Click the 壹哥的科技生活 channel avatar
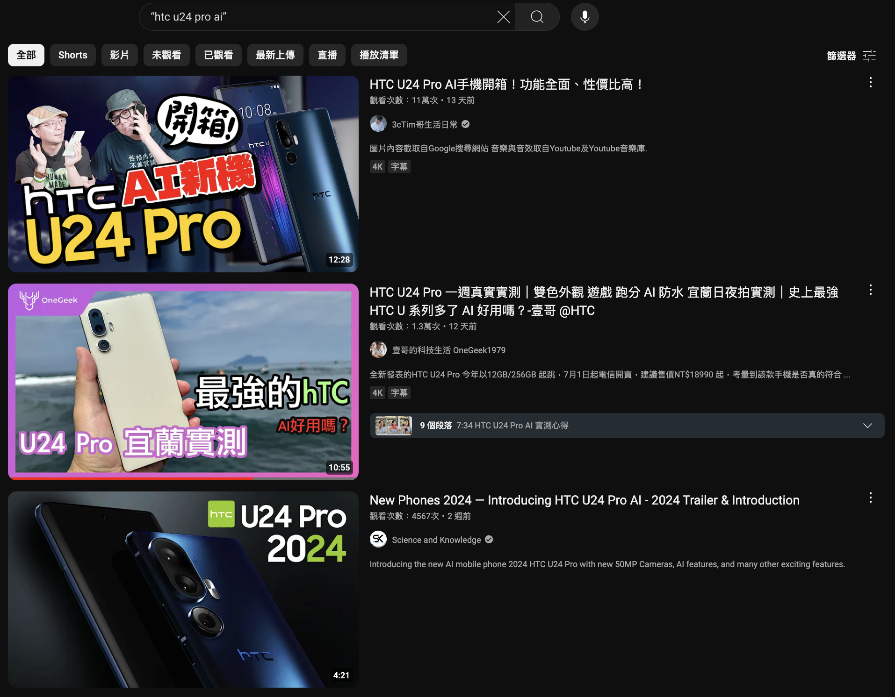Screen dimensions: 895x697 pos(378,350)
